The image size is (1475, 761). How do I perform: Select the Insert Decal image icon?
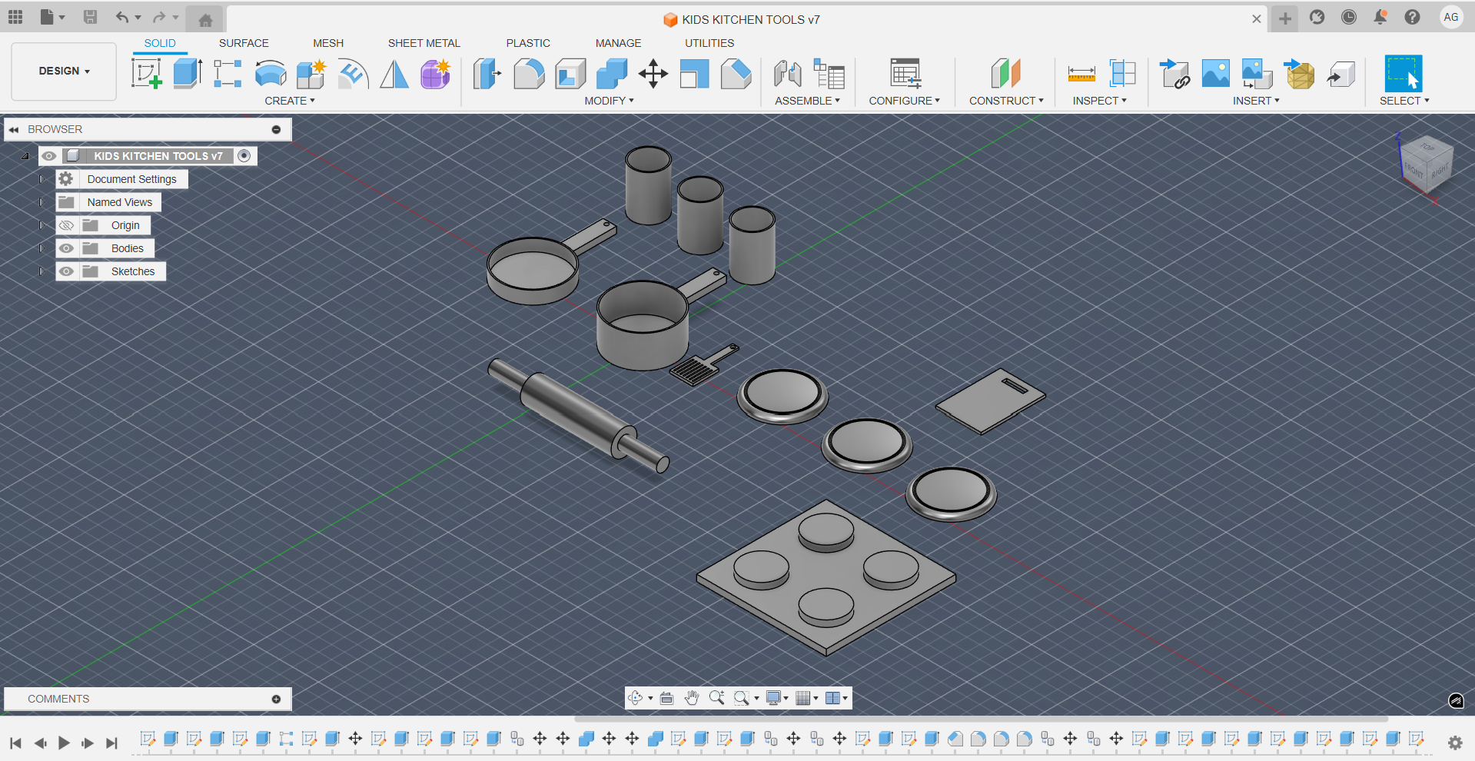(1215, 74)
